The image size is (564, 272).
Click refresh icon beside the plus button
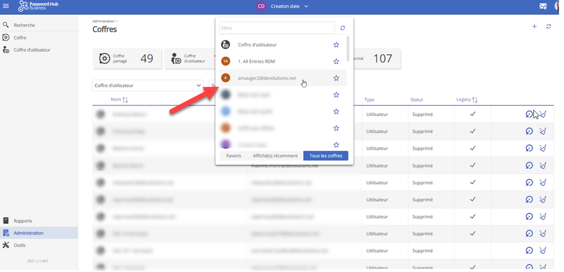click(x=548, y=27)
